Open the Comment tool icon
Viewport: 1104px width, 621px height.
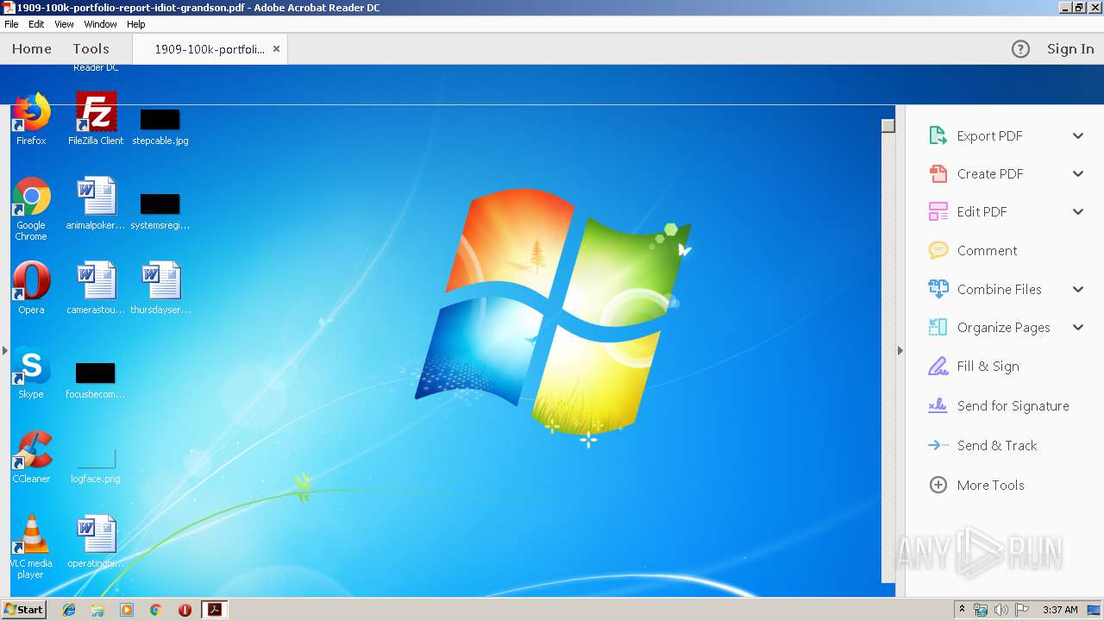coord(938,250)
